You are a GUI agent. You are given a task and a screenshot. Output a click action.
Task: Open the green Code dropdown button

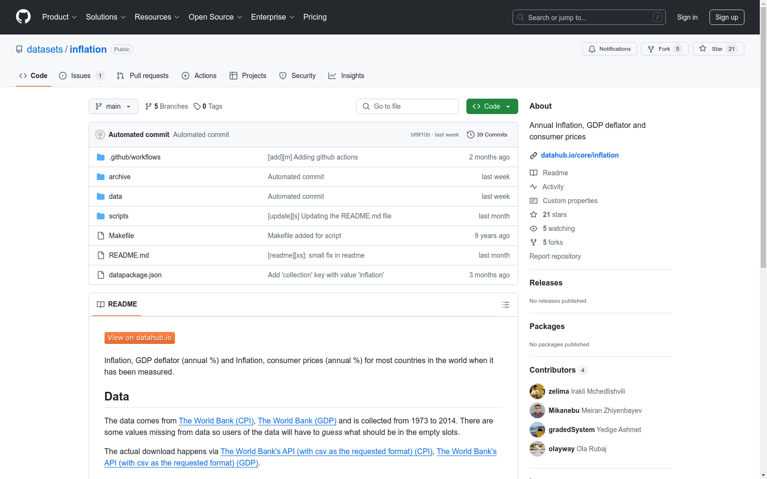(492, 106)
